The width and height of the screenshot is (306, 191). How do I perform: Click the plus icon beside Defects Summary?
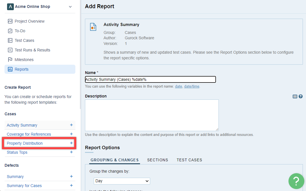point(71,176)
